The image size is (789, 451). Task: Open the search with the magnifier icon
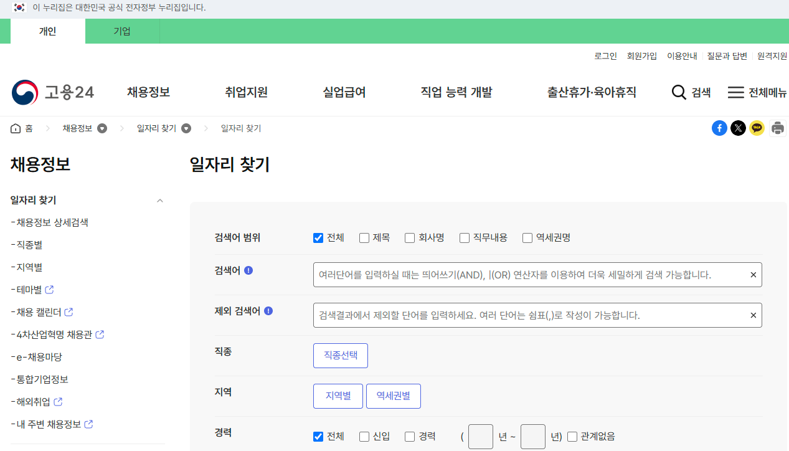(679, 92)
